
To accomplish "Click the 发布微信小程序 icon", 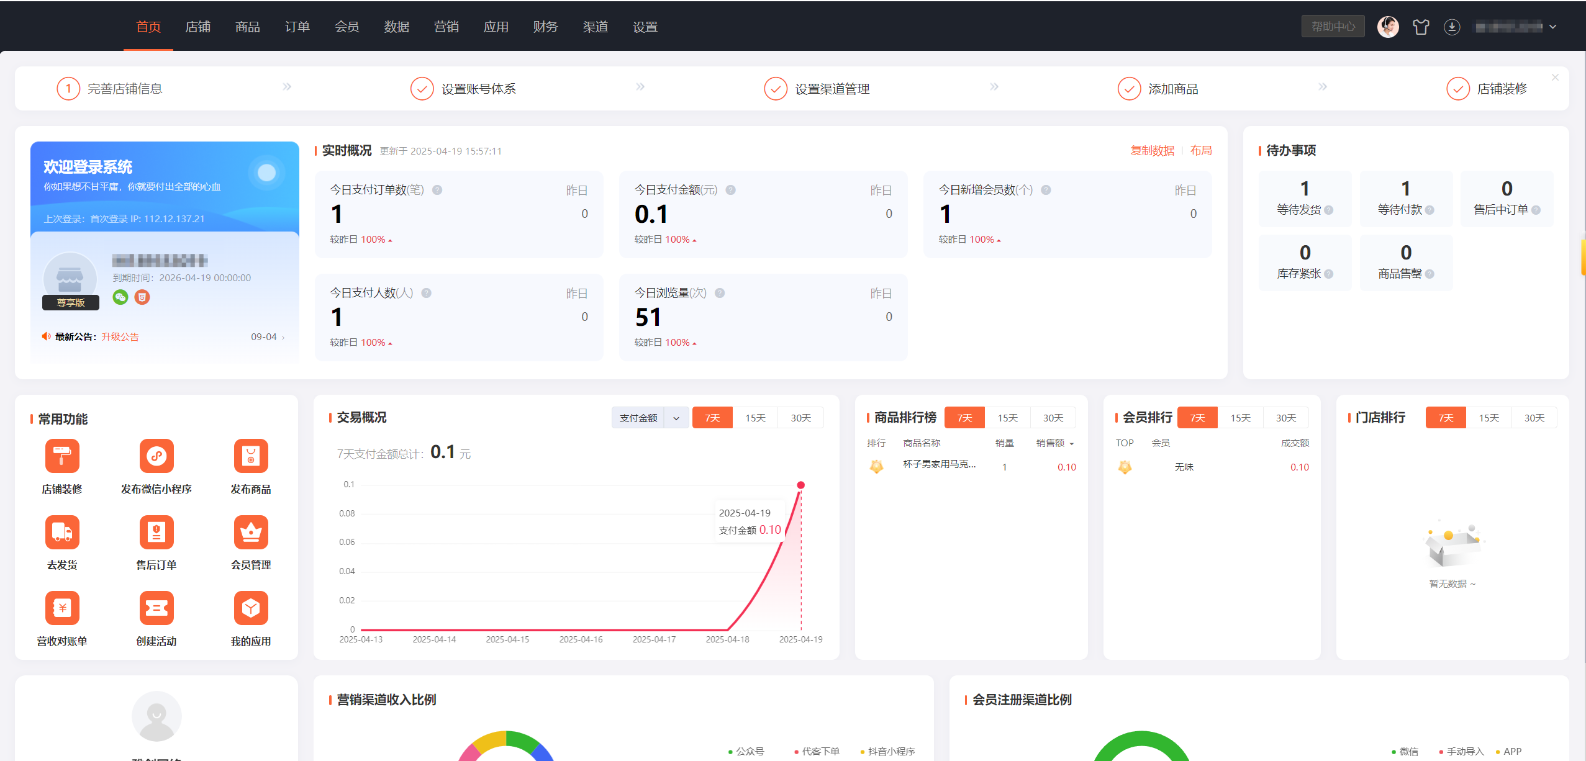I will (156, 456).
